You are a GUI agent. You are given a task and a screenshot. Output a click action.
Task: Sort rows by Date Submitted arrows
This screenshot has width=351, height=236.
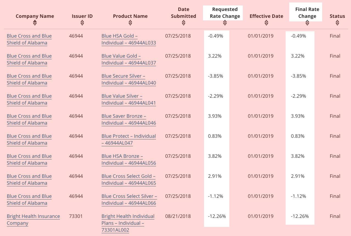183,23
